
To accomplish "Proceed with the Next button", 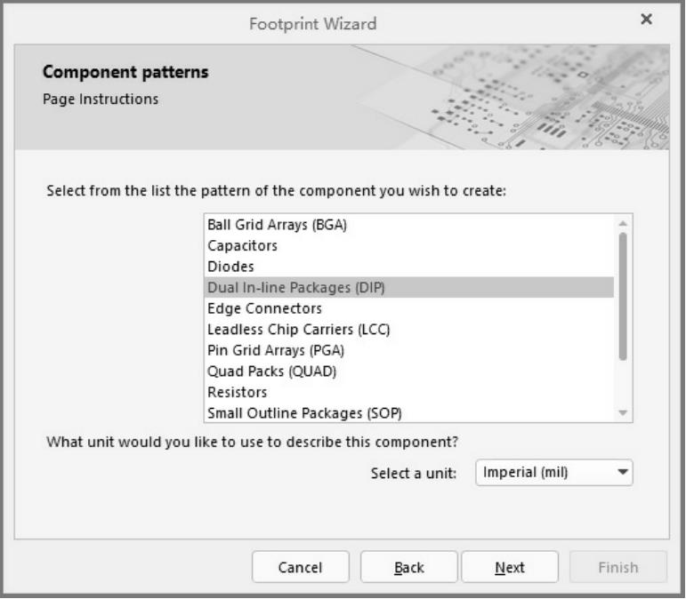I will pyautogui.click(x=510, y=567).
